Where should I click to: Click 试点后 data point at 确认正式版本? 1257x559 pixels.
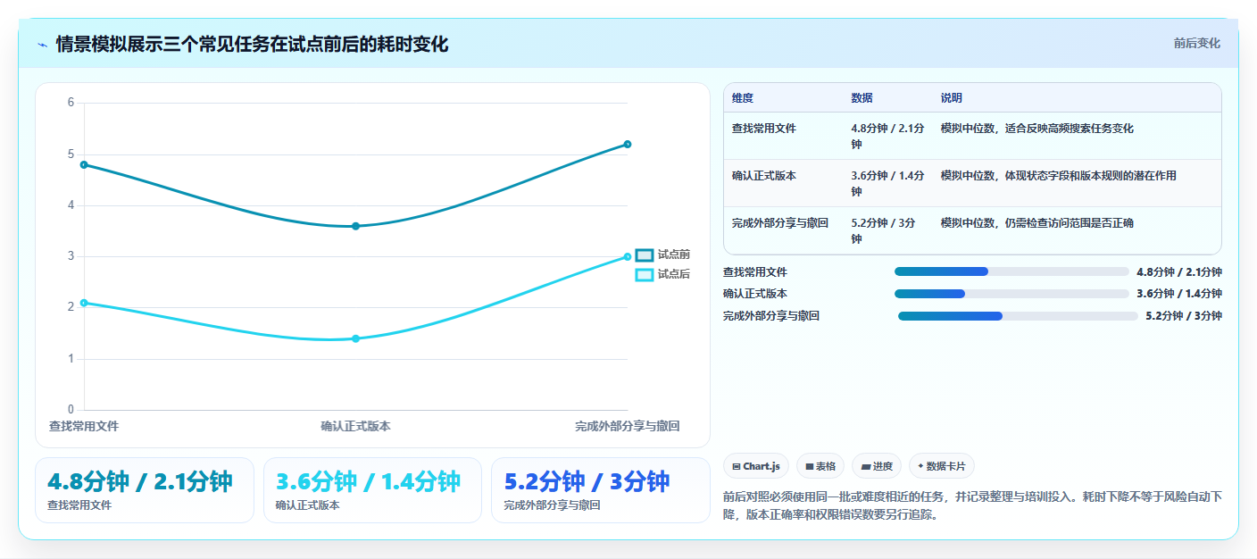(355, 338)
